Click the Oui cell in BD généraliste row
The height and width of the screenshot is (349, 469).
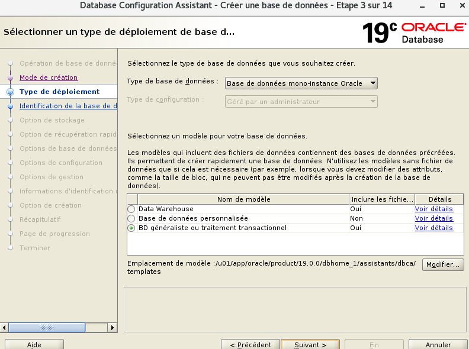click(382, 228)
